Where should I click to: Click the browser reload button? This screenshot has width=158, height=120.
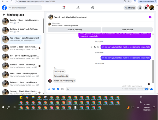pyautogui.click(x=11, y=1)
